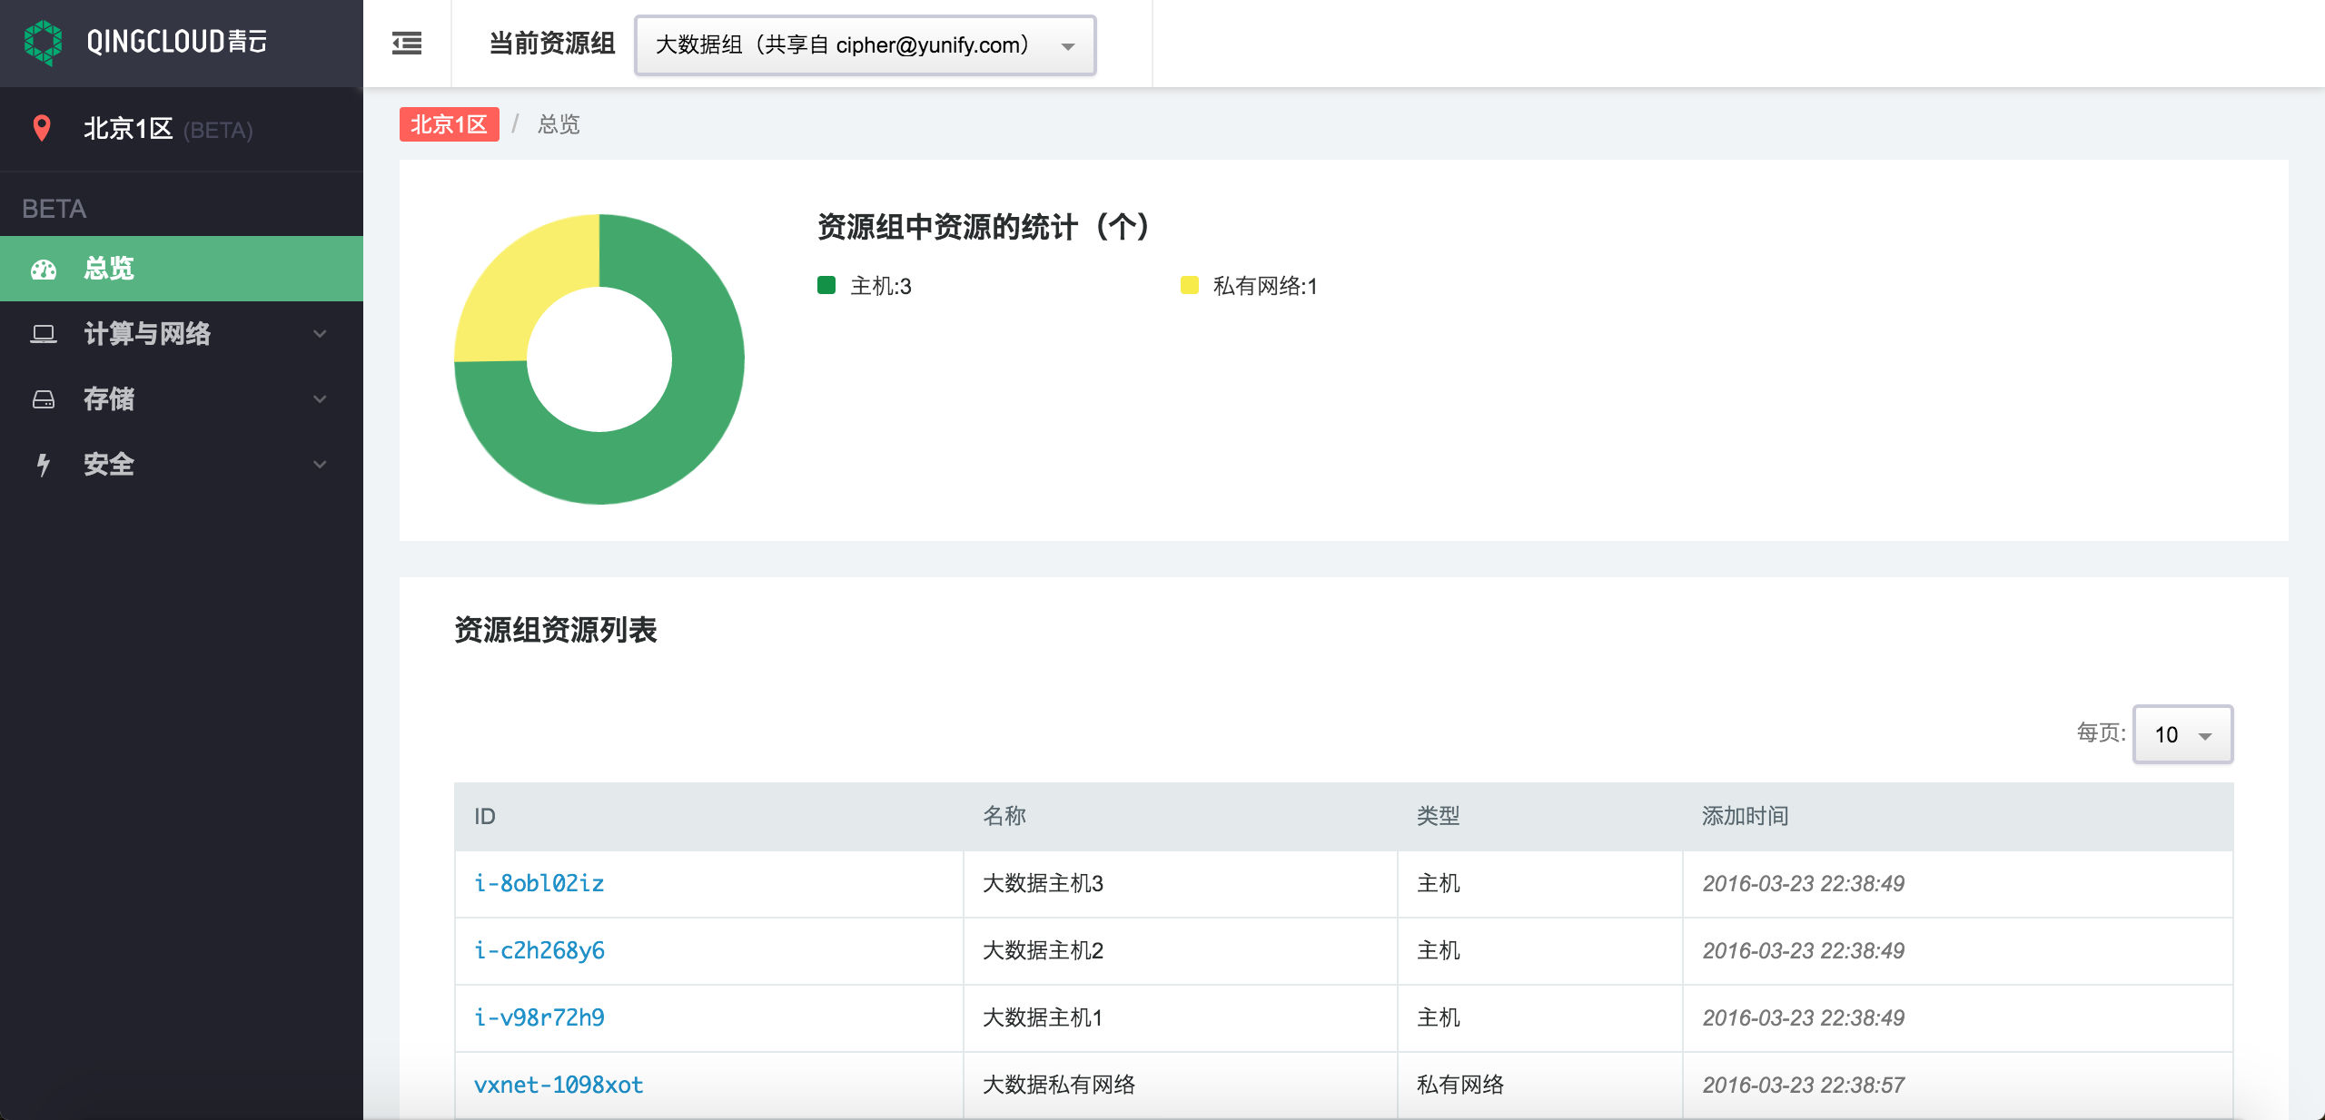
Task: Click the 安全 lightning bolt icon
Action: (43, 465)
